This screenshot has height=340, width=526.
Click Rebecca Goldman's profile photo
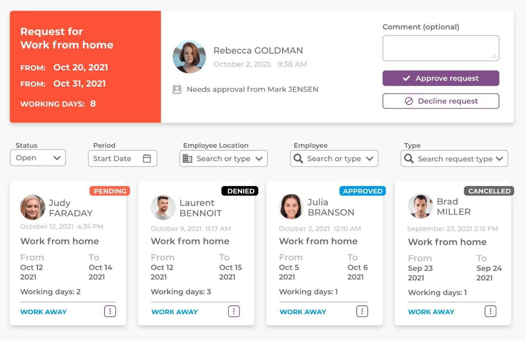tap(189, 57)
